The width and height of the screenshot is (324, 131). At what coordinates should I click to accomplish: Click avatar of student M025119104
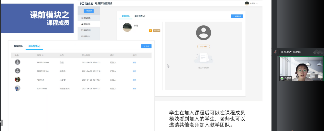point(17,71)
